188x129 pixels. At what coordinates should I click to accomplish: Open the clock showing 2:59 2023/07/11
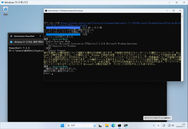[x=180, y=126]
